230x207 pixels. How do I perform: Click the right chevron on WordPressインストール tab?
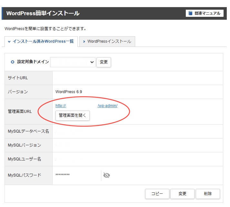click(84, 41)
